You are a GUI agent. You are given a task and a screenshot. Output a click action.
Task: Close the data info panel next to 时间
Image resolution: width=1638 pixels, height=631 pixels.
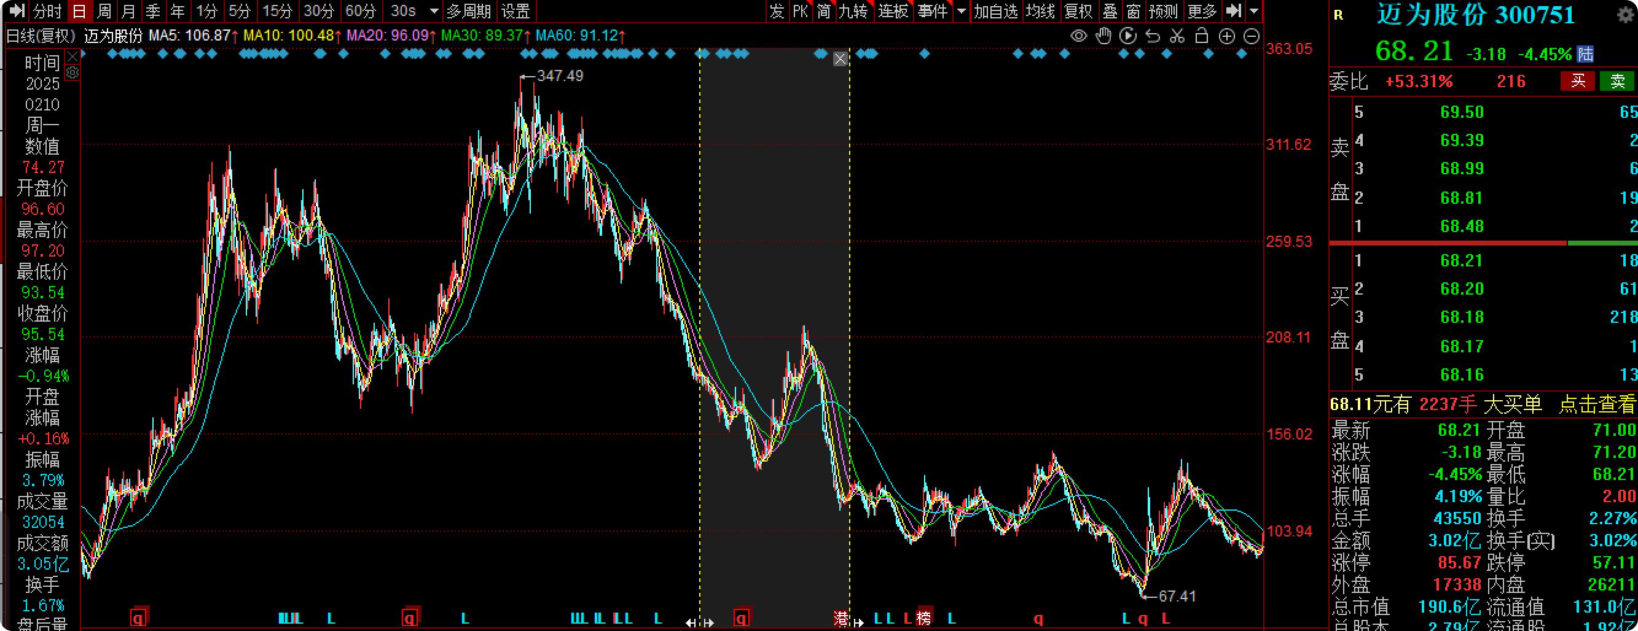(72, 57)
